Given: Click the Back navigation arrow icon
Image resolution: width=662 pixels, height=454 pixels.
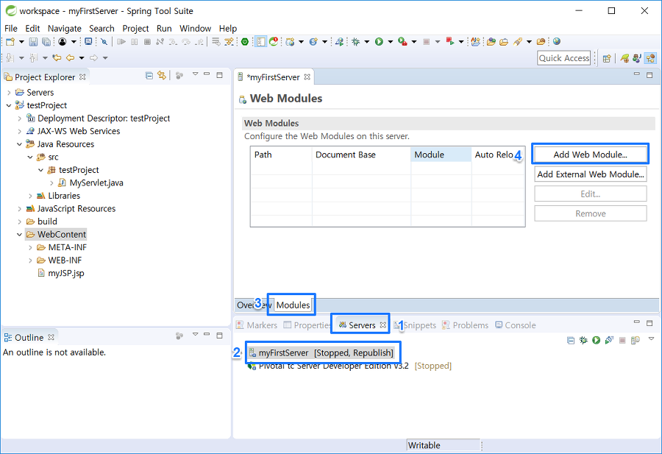Looking at the screenshot, I should (x=70, y=57).
